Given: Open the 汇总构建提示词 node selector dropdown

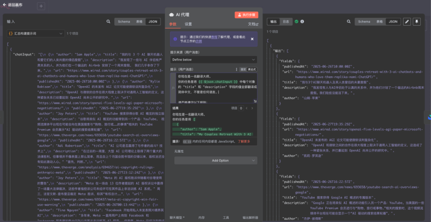Looking at the screenshot, I should click(36, 33).
